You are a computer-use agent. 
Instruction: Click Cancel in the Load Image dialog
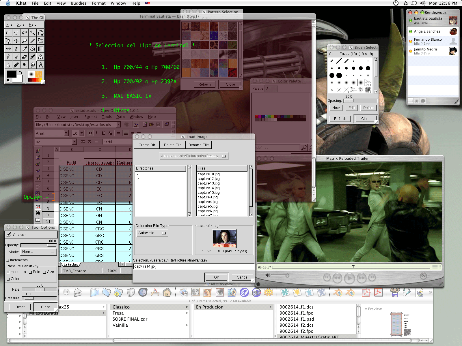click(243, 277)
